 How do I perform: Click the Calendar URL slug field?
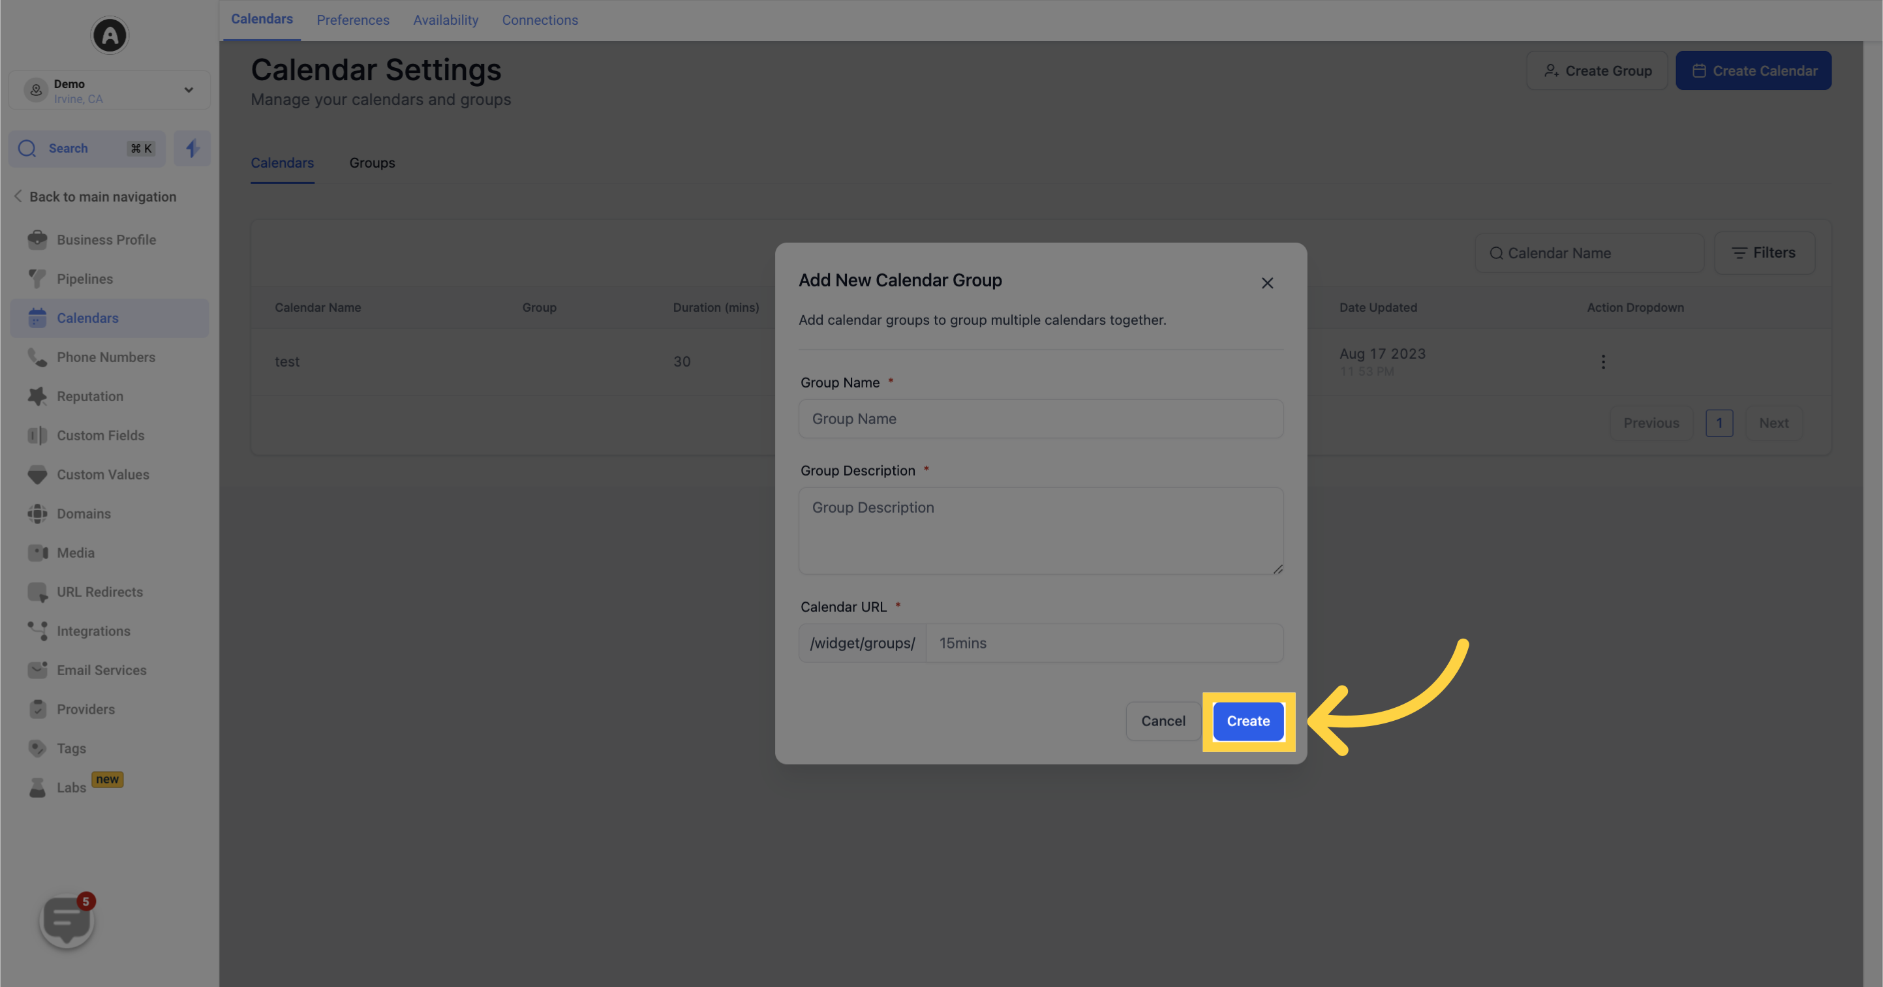coord(1104,643)
